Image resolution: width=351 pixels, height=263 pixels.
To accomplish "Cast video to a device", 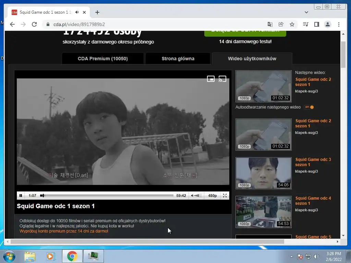I will (222, 79).
